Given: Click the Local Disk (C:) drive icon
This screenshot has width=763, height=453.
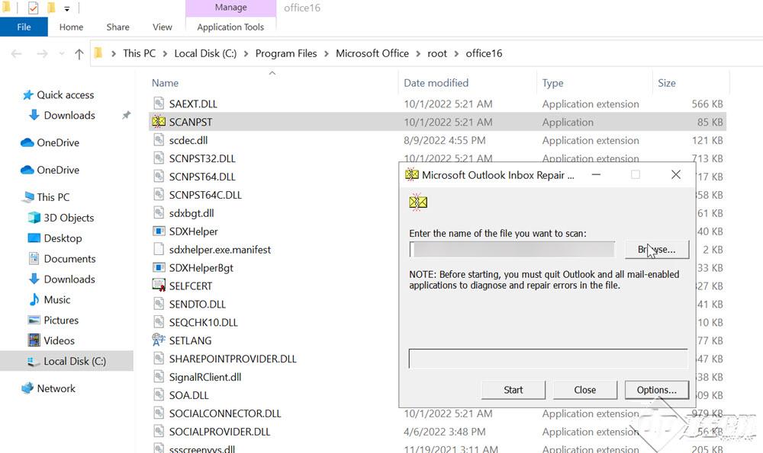Looking at the screenshot, I should tap(34, 361).
